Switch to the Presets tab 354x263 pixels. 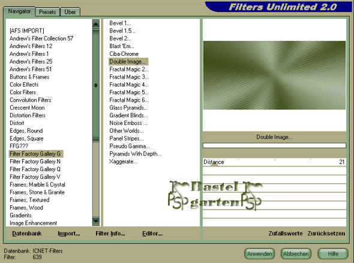click(47, 12)
